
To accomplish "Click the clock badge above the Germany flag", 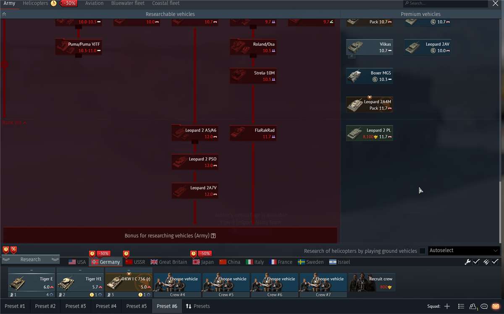I will pyautogui.click(x=92, y=254).
